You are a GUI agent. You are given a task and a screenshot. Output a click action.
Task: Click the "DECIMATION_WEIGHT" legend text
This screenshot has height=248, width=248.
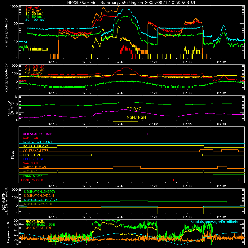point(39,196)
